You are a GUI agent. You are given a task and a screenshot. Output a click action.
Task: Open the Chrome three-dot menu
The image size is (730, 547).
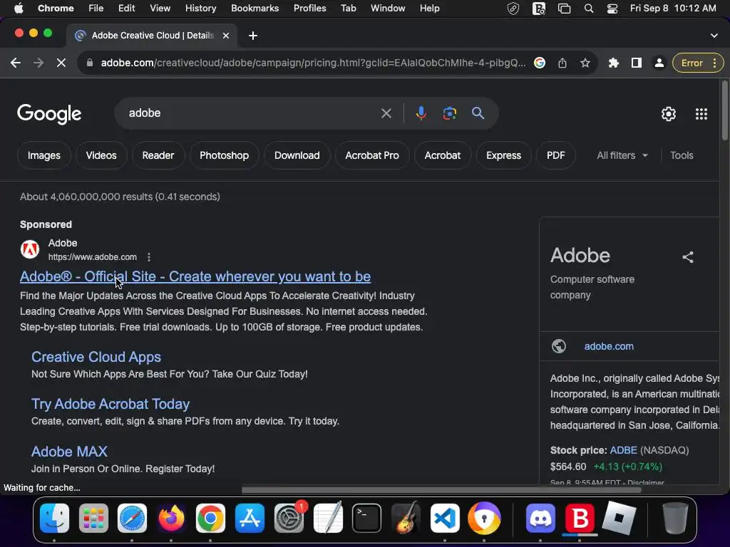[714, 63]
